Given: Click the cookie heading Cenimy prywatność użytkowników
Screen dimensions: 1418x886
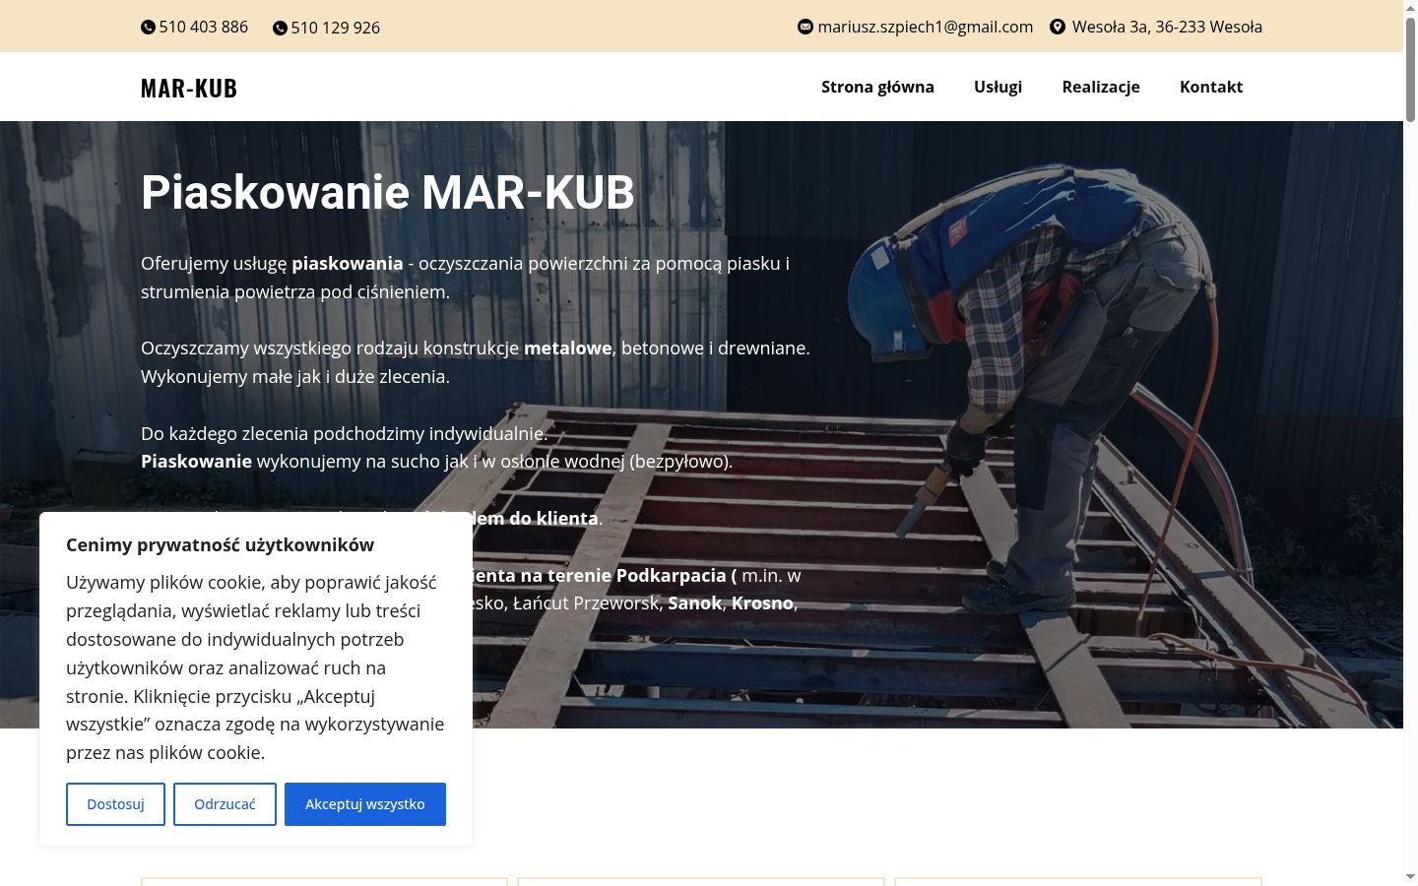Looking at the screenshot, I should (x=220, y=544).
